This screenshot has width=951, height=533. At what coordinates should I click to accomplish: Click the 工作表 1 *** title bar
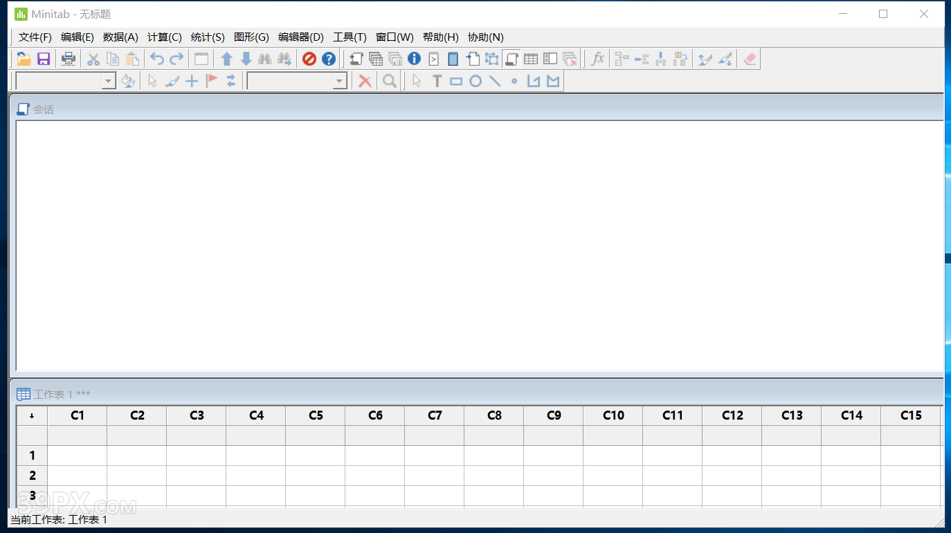[x=480, y=394]
